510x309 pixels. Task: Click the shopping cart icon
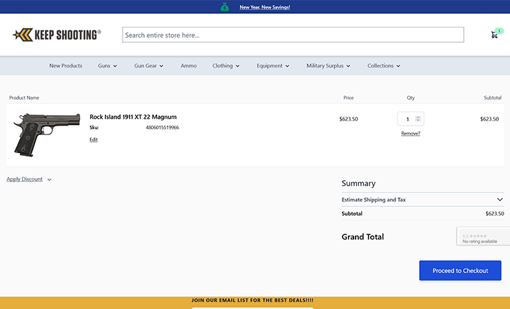pyautogui.click(x=494, y=34)
